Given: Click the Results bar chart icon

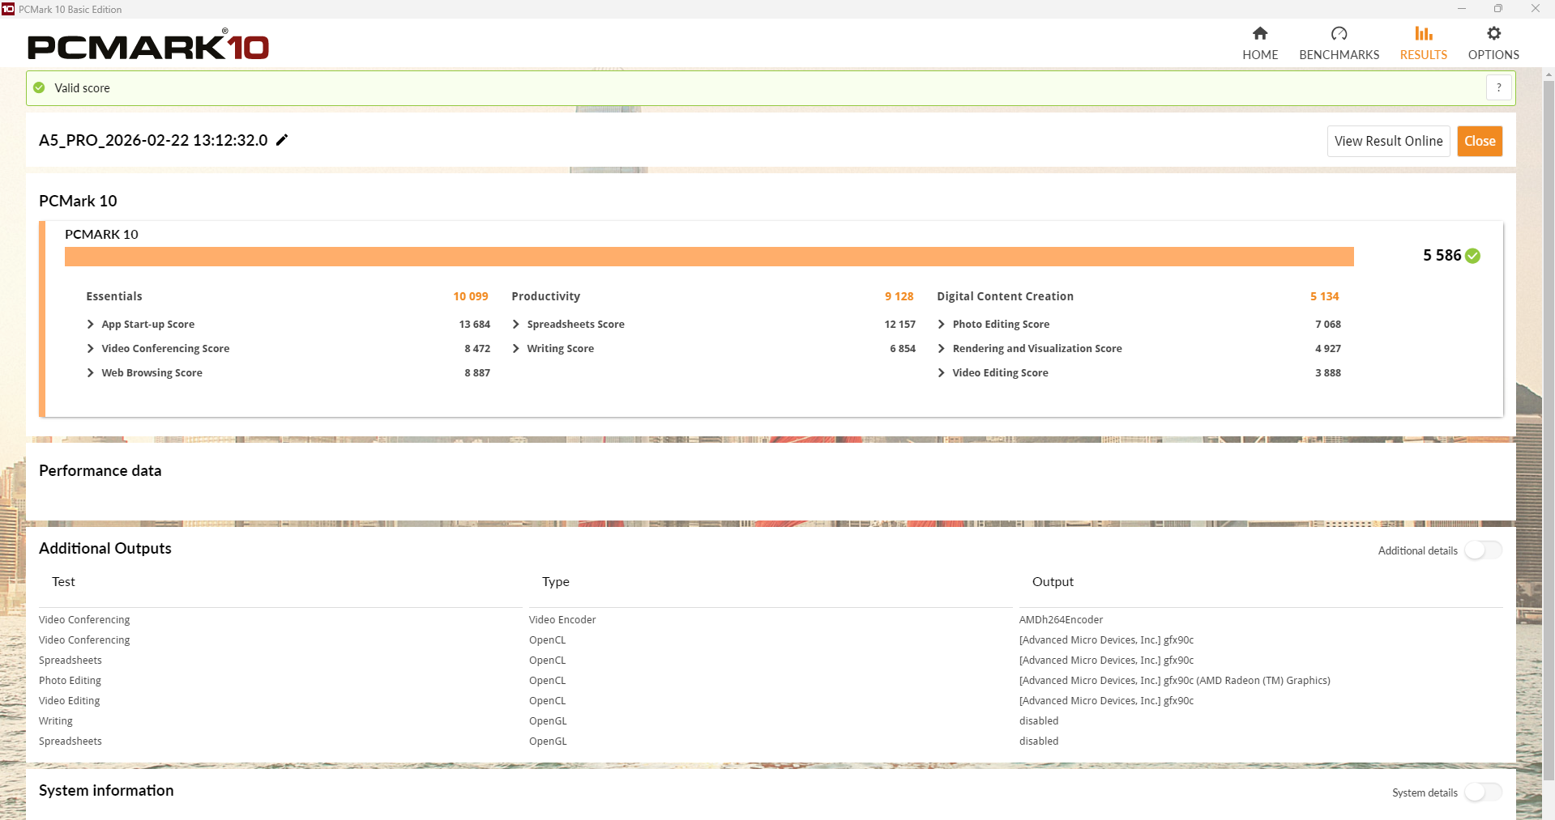Looking at the screenshot, I should tap(1423, 34).
